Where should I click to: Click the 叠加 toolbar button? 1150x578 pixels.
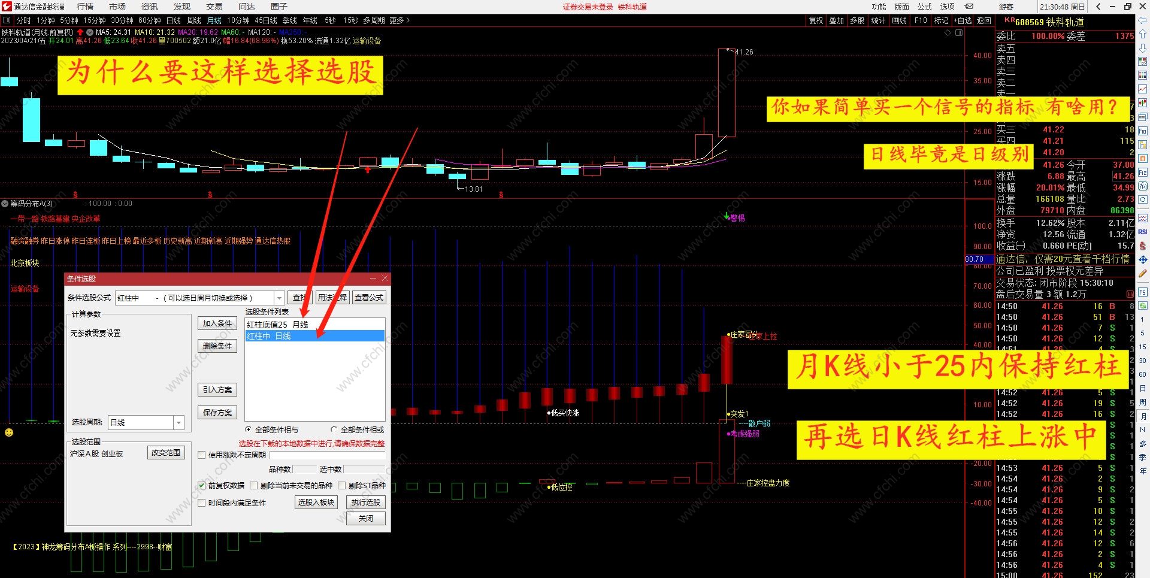click(x=837, y=20)
